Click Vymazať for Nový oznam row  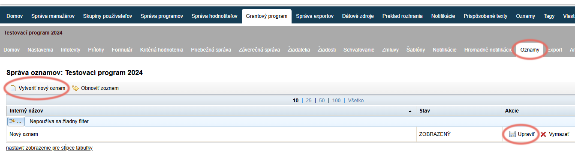click(x=555, y=134)
